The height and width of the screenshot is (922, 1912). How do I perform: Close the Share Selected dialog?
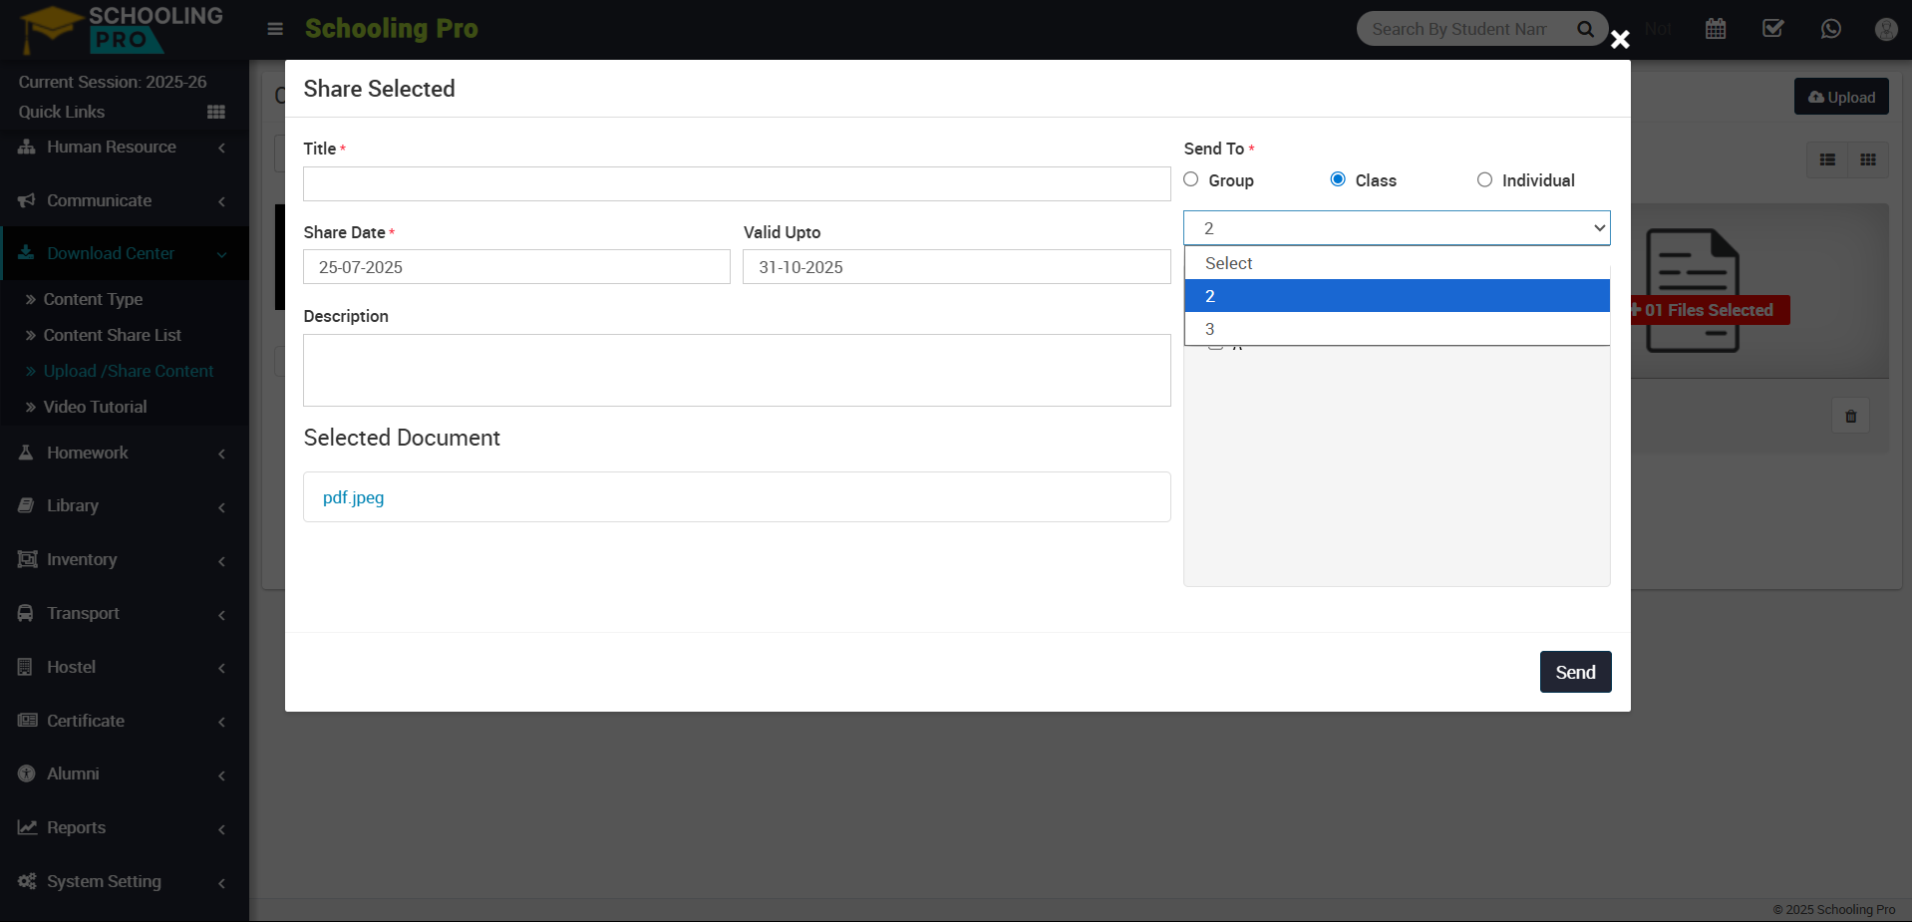(x=1620, y=39)
